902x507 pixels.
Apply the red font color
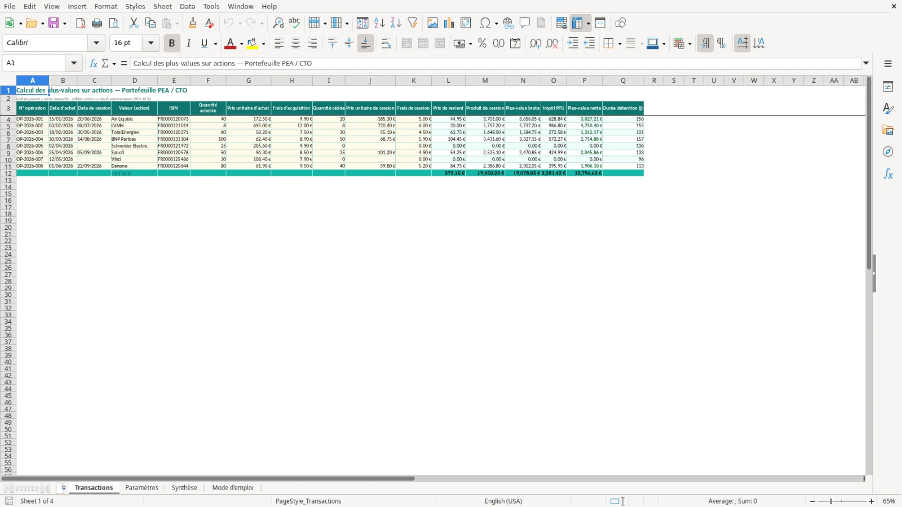[x=230, y=43]
